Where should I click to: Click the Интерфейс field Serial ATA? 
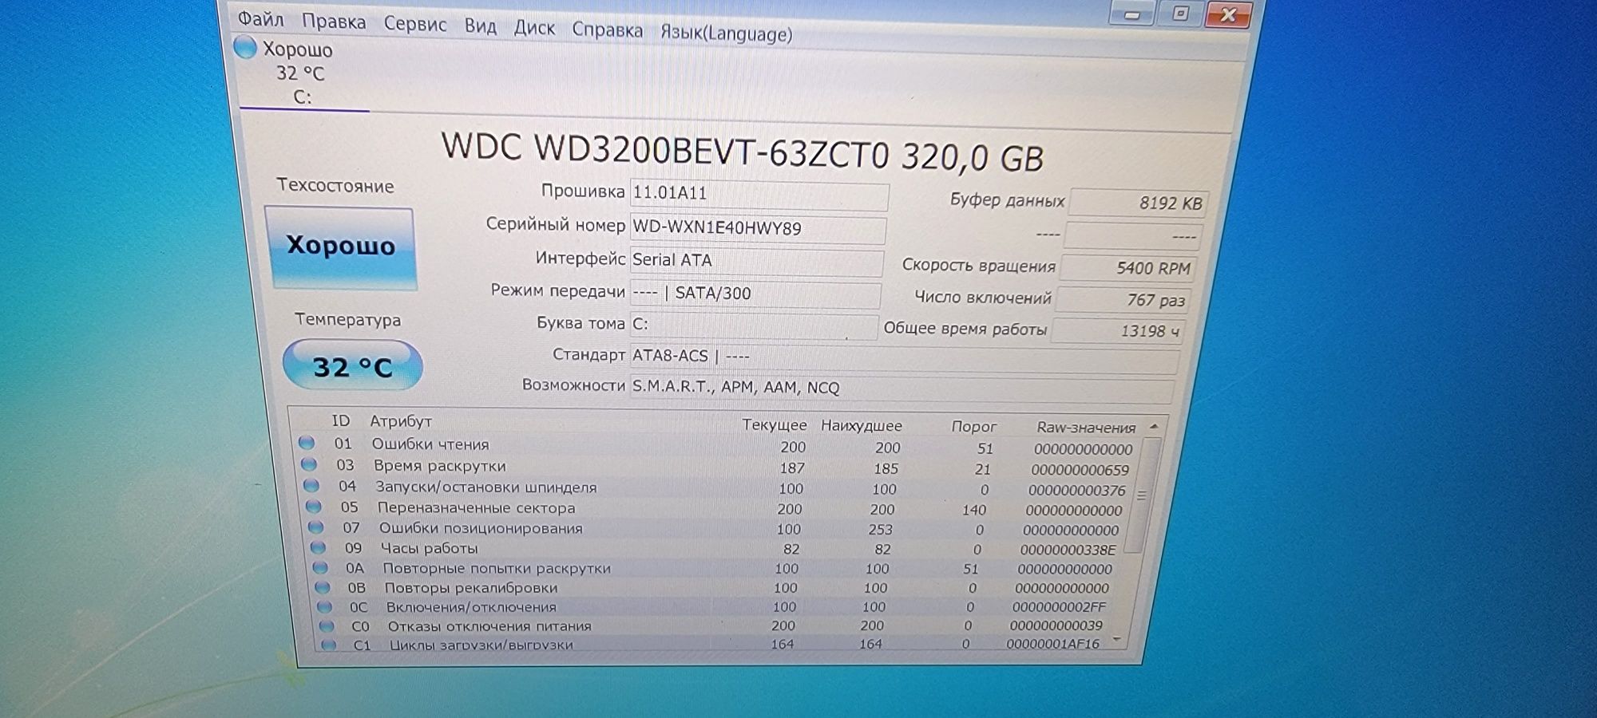[755, 262]
